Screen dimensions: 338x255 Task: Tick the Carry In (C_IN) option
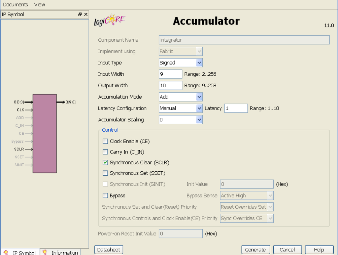[x=105, y=152]
